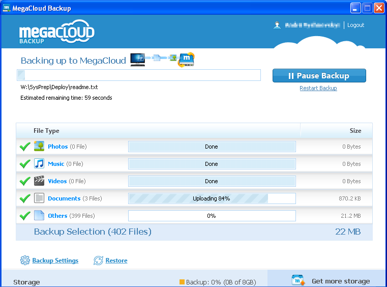
Task: Click the Size column header
Action: pyautogui.click(x=355, y=131)
